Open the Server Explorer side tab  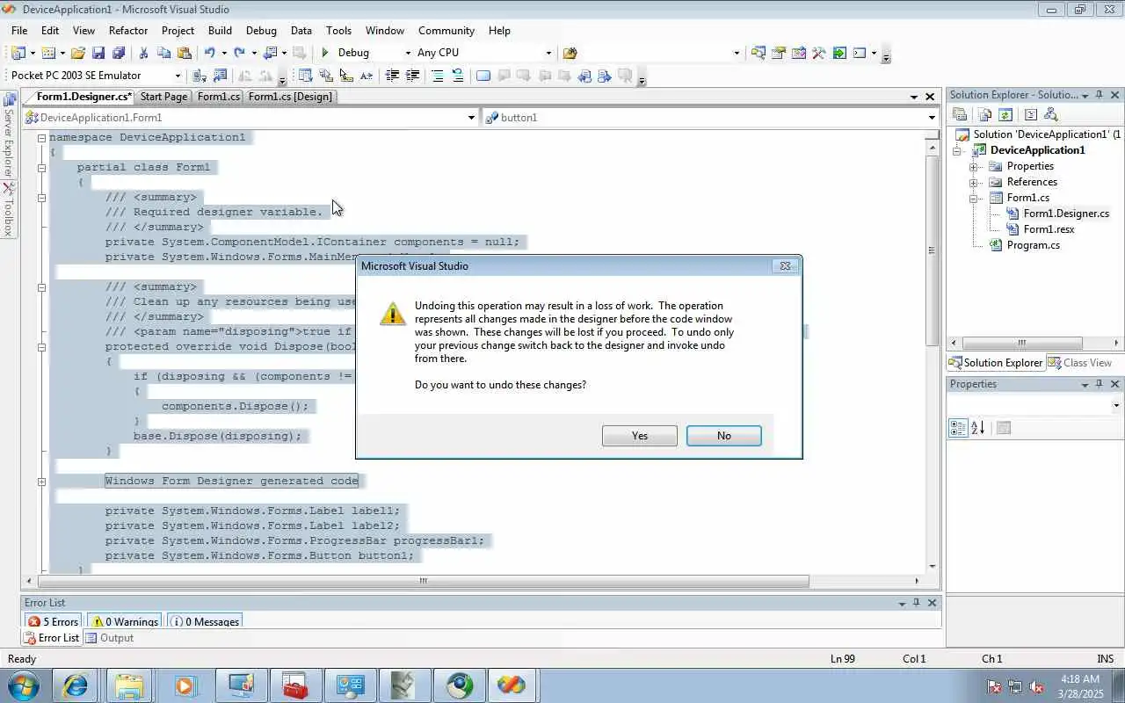(x=9, y=135)
